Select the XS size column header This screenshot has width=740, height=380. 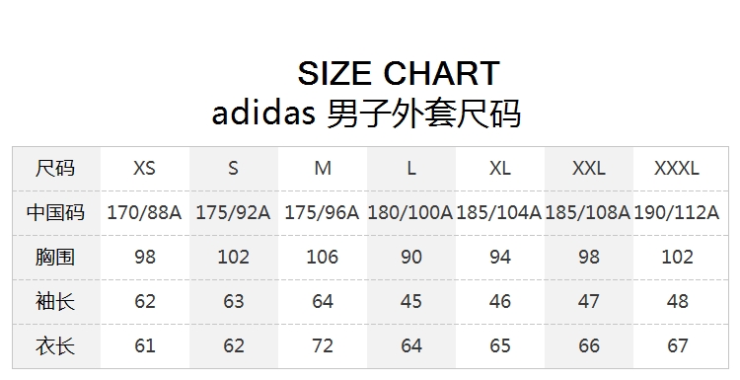tap(144, 168)
